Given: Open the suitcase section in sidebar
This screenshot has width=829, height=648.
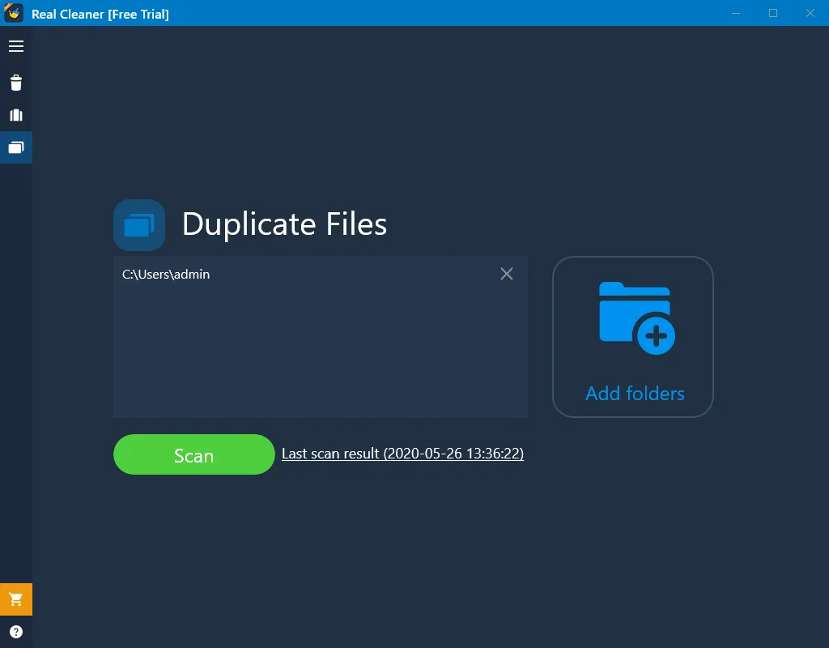Looking at the screenshot, I should click(x=16, y=115).
